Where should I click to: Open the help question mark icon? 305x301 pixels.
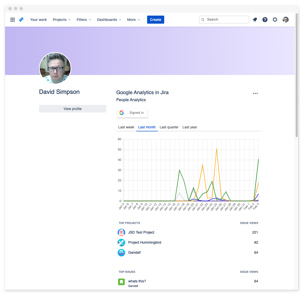click(265, 20)
